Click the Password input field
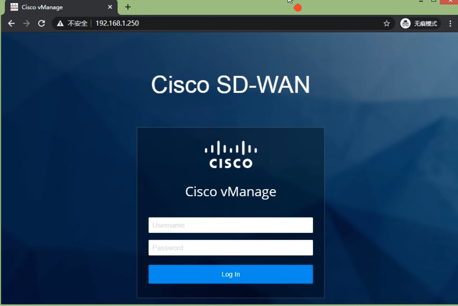Viewport: 458px width, 306px height. 230,248
